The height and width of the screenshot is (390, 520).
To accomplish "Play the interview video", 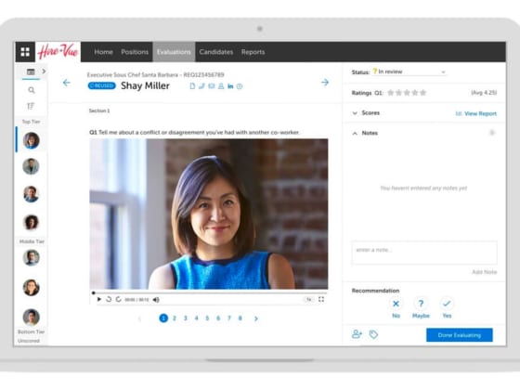I will [98, 299].
